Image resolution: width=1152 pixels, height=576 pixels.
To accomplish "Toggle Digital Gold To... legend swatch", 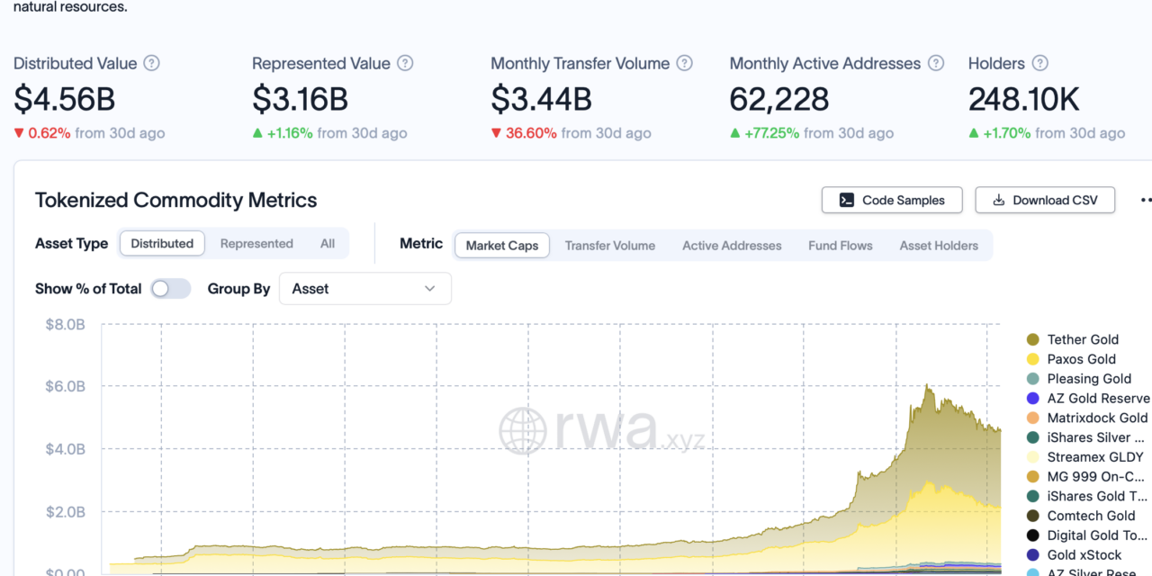I will click(1033, 535).
